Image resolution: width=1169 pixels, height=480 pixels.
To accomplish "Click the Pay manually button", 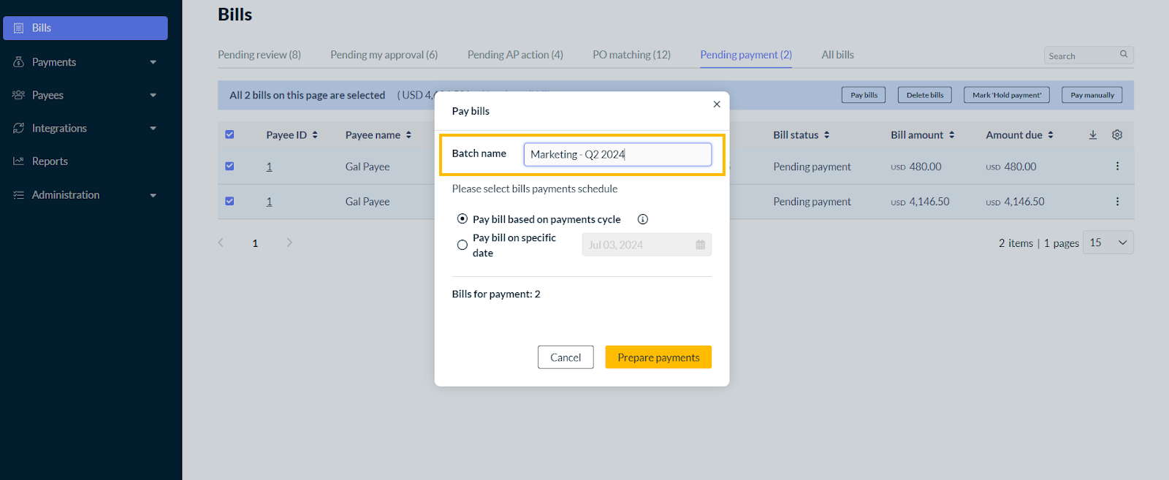I will tap(1092, 95).
